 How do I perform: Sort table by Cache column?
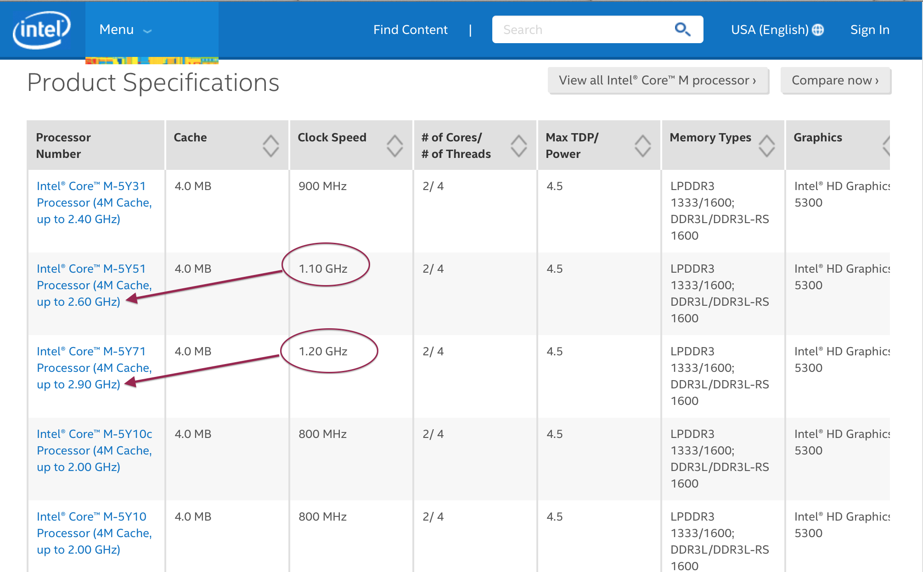pyautogui.click(x=270, y=146)
